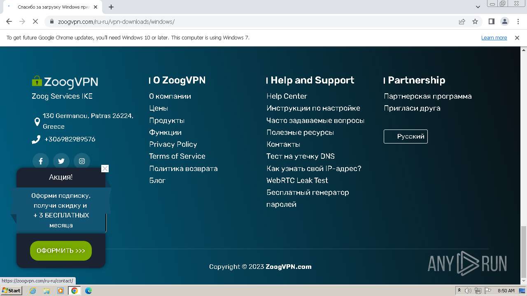Open Контакты link
The width and height of the screenshot is (527, 296).
click(283, 144)
